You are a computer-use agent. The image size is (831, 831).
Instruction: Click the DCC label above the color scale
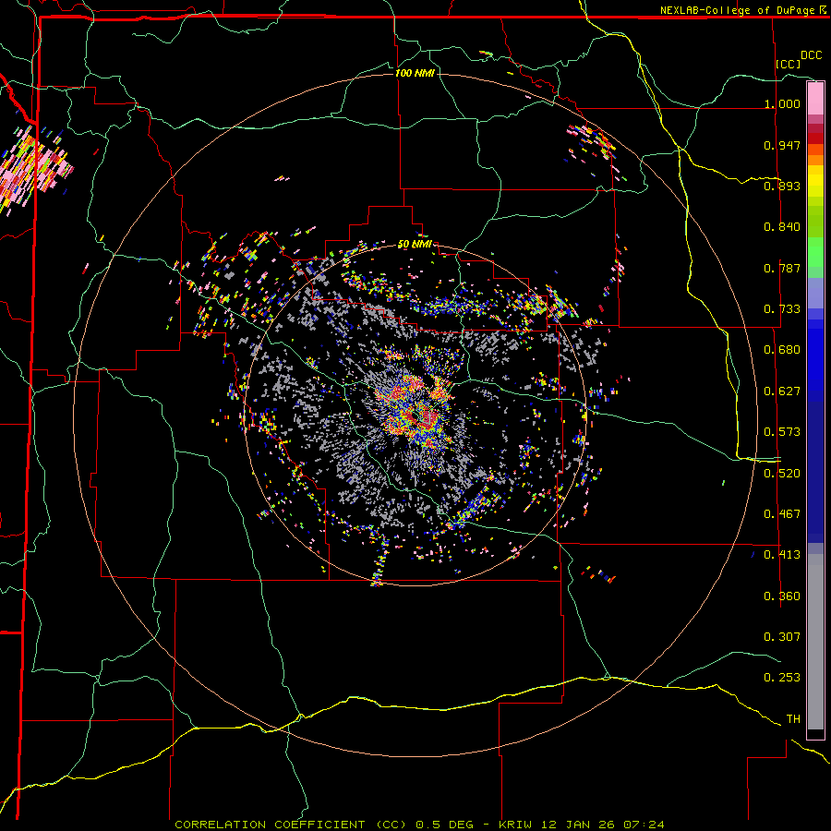pyautogui.click(x=811, y=55)
